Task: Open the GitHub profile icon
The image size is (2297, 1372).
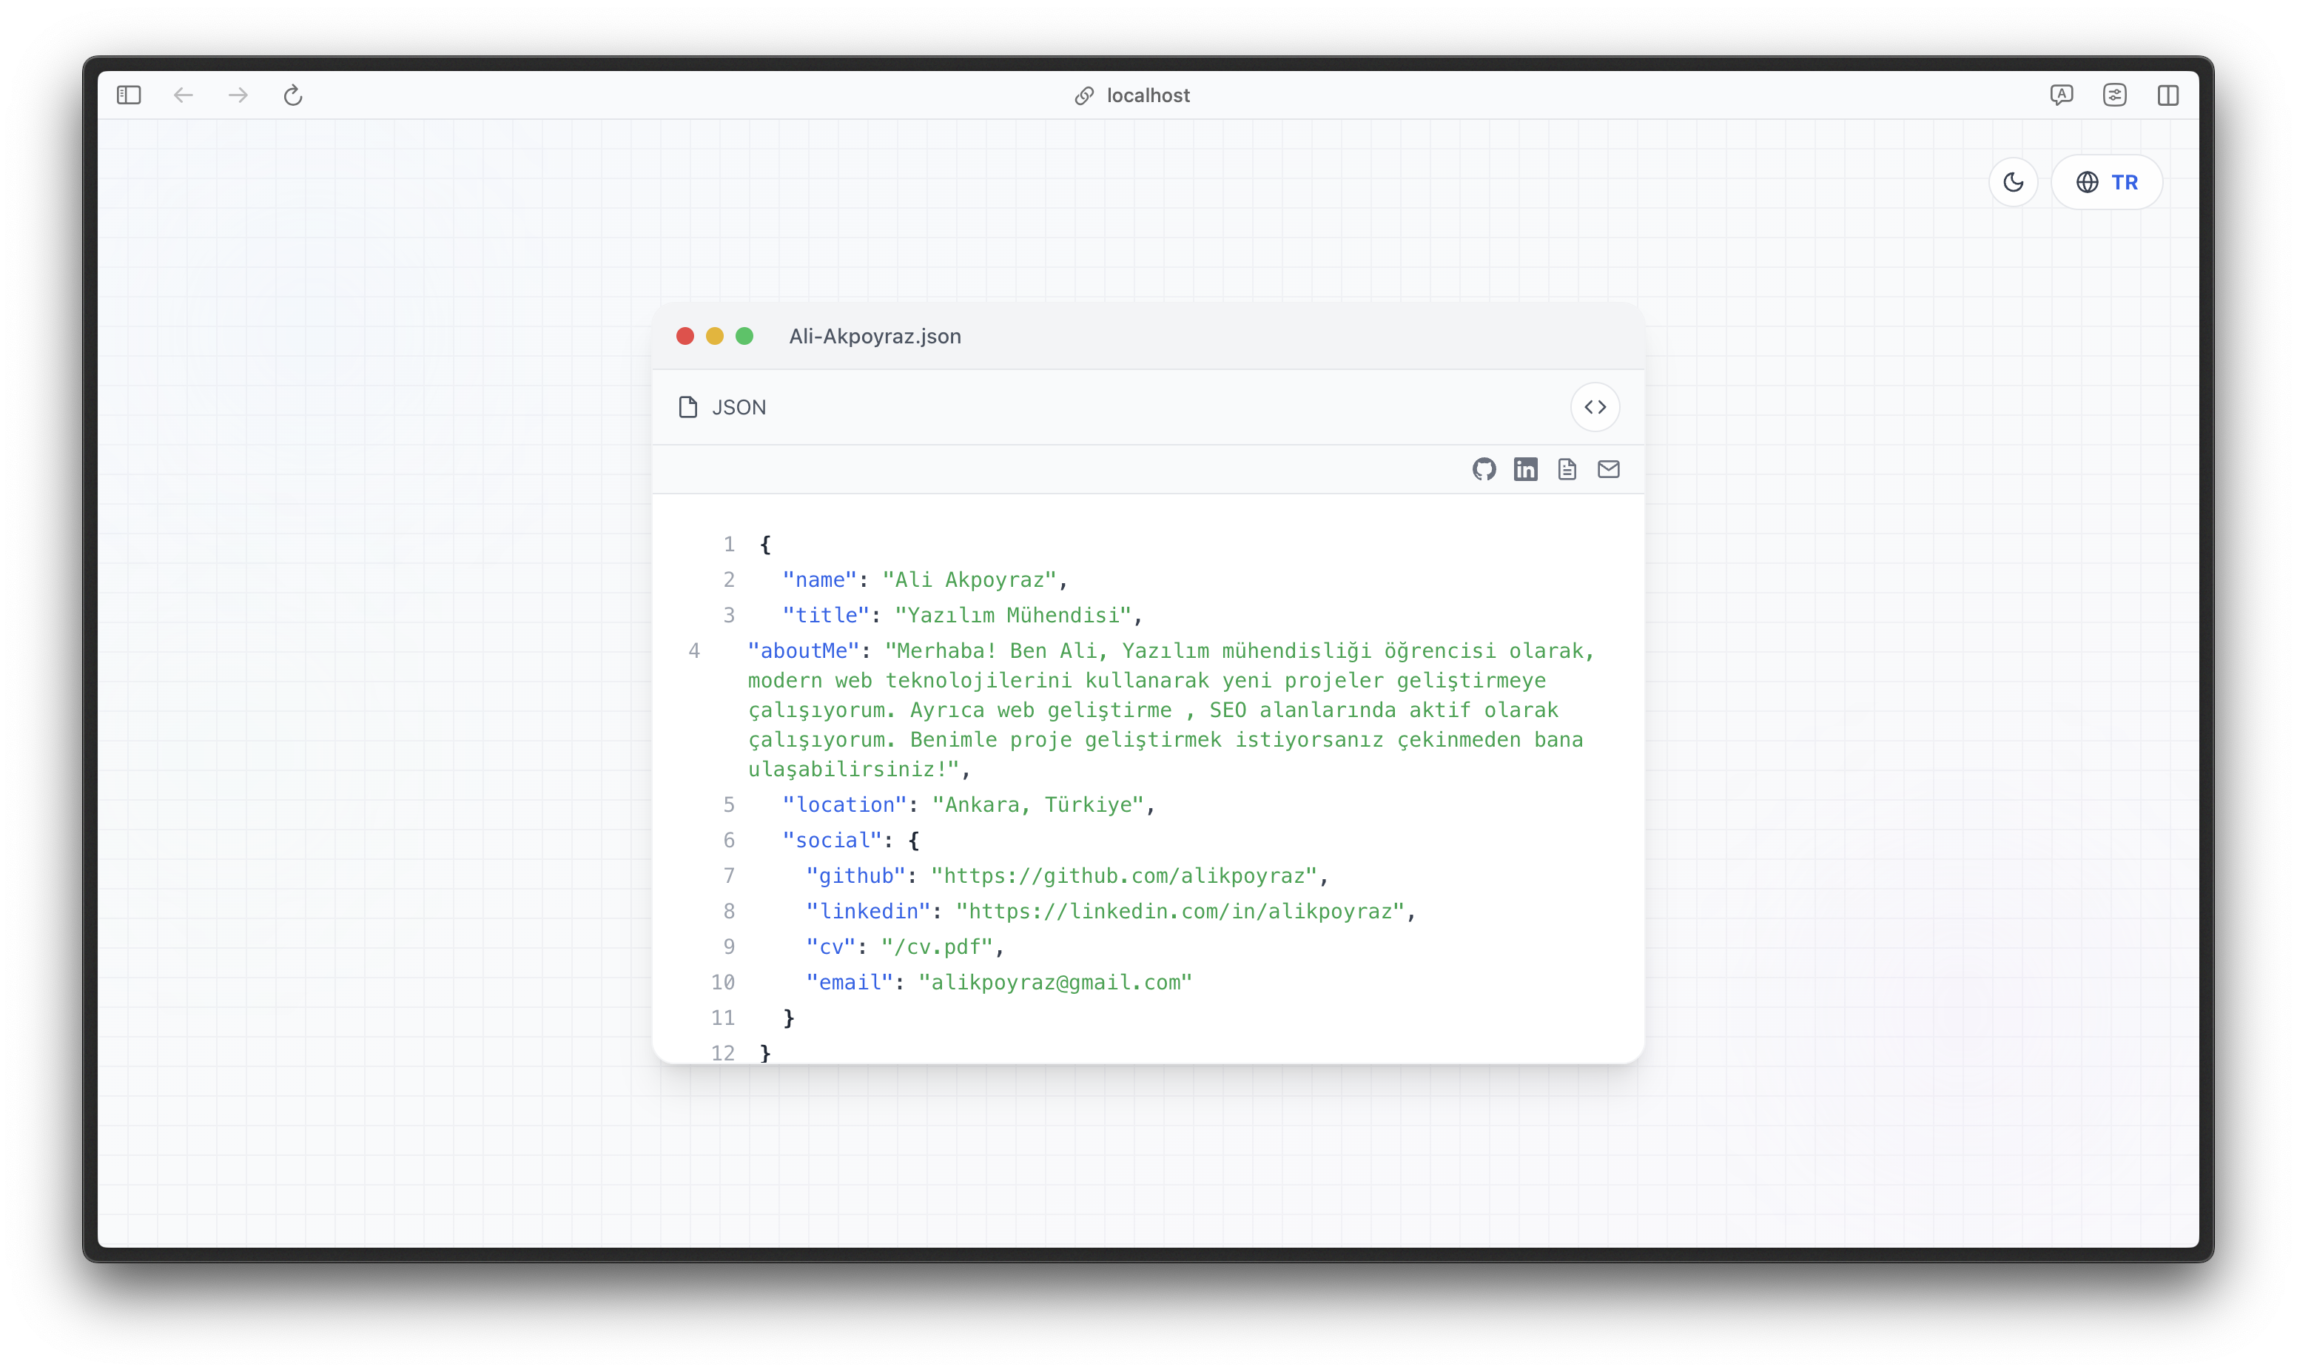Action: point(1484,468)
